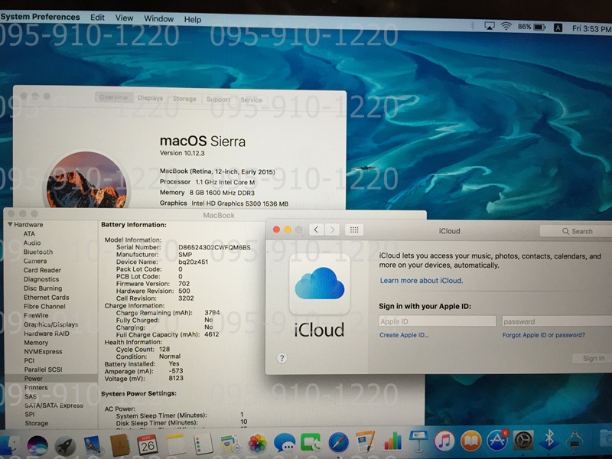
Task: Launch FaceTime from the Dock
Action: [311, 443]
